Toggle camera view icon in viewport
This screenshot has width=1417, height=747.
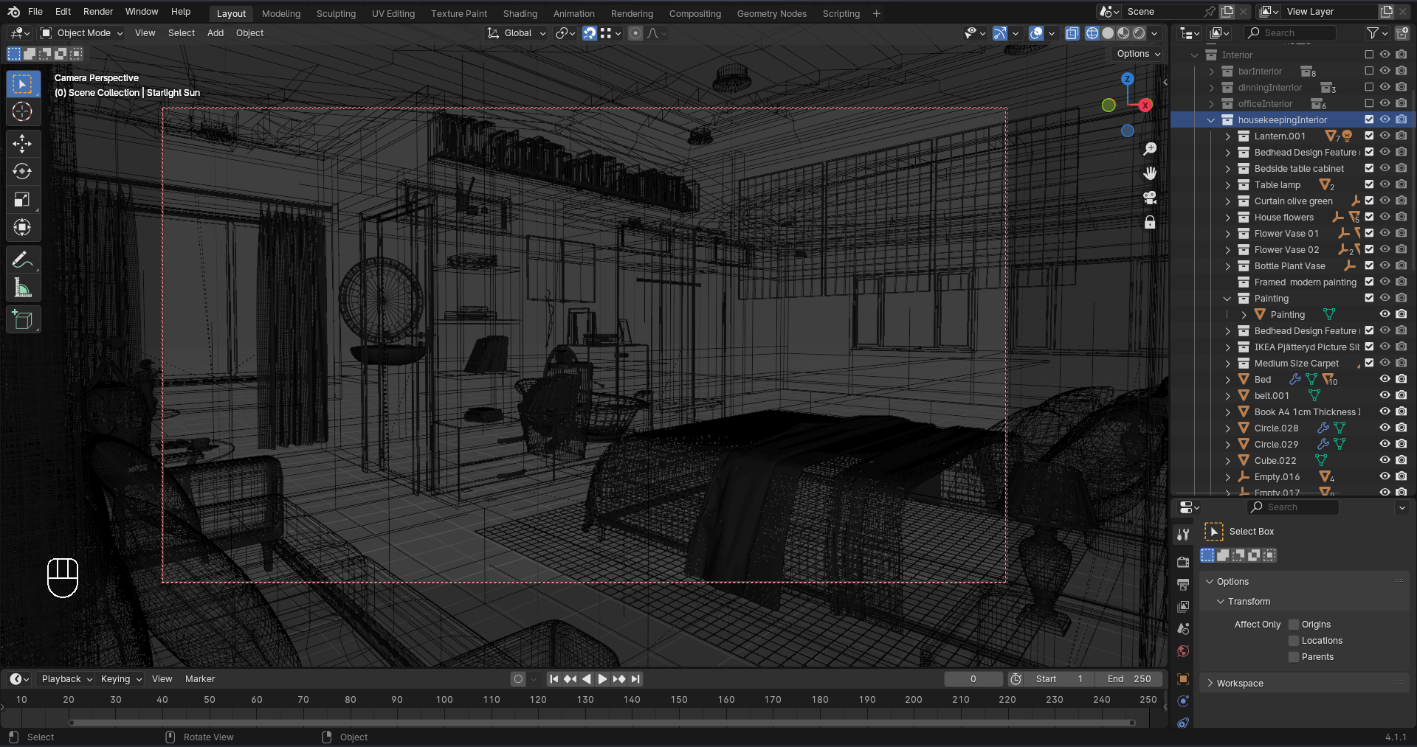click(1150, 198)
